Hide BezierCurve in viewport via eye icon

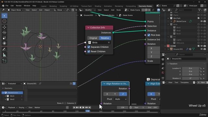[x=201, y=21]
